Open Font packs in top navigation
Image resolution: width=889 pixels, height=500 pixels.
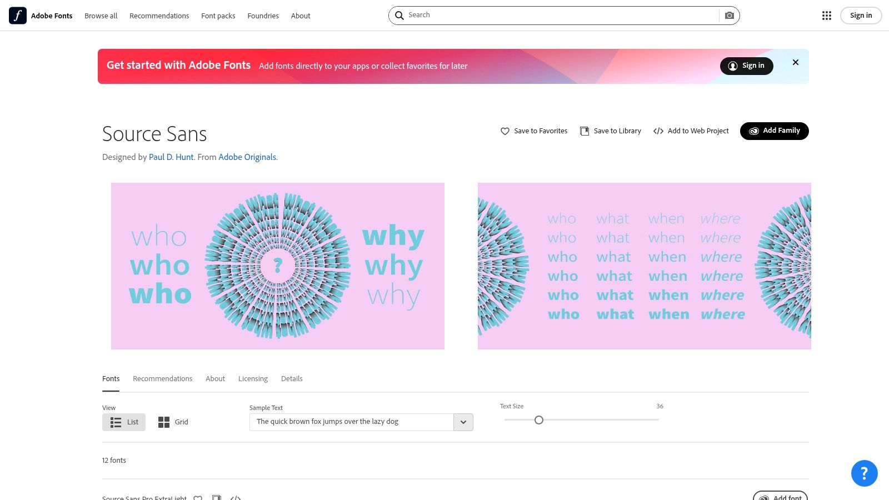pyautogui.click(x=218, y=16)
